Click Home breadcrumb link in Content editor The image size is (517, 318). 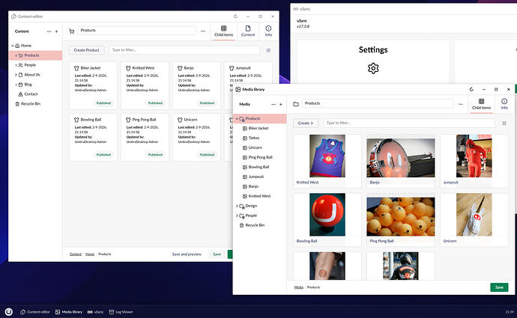click(x=90, y=254)
